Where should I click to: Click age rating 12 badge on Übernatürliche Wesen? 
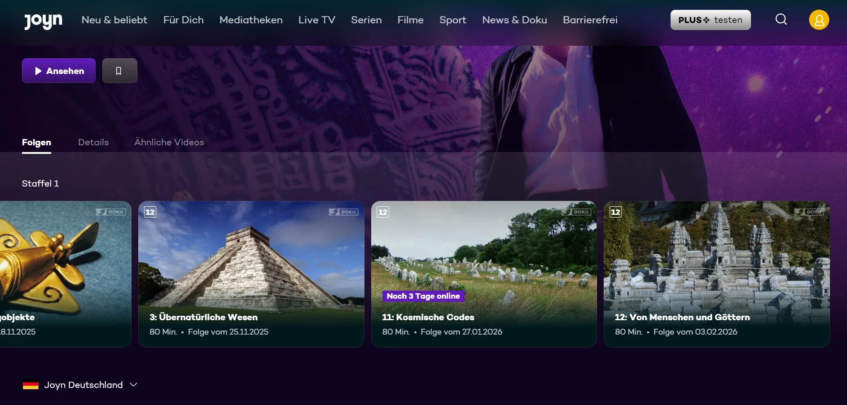(150, 212)
